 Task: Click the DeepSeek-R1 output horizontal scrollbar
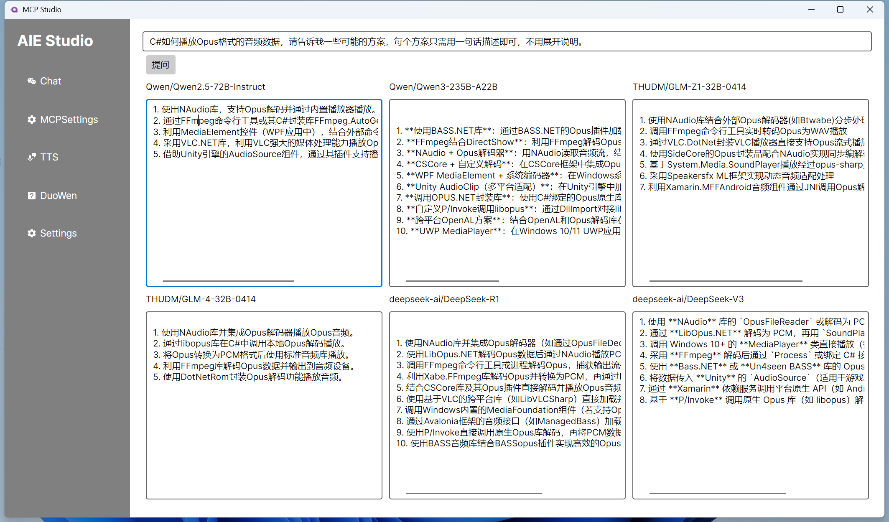tap(474, 493)
